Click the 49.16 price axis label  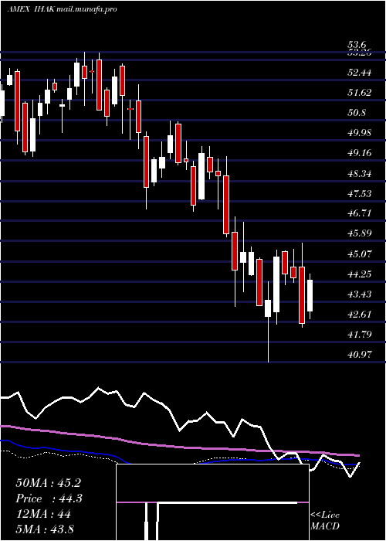[360, 152]
